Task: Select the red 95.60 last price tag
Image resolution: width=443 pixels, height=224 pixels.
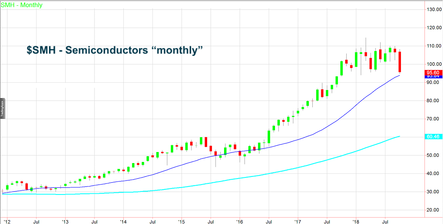Action: [x=433, y=73]
